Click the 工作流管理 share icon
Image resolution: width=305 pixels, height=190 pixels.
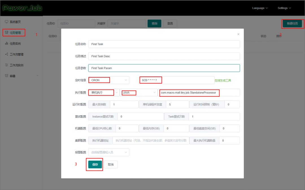tap(6, 54)
